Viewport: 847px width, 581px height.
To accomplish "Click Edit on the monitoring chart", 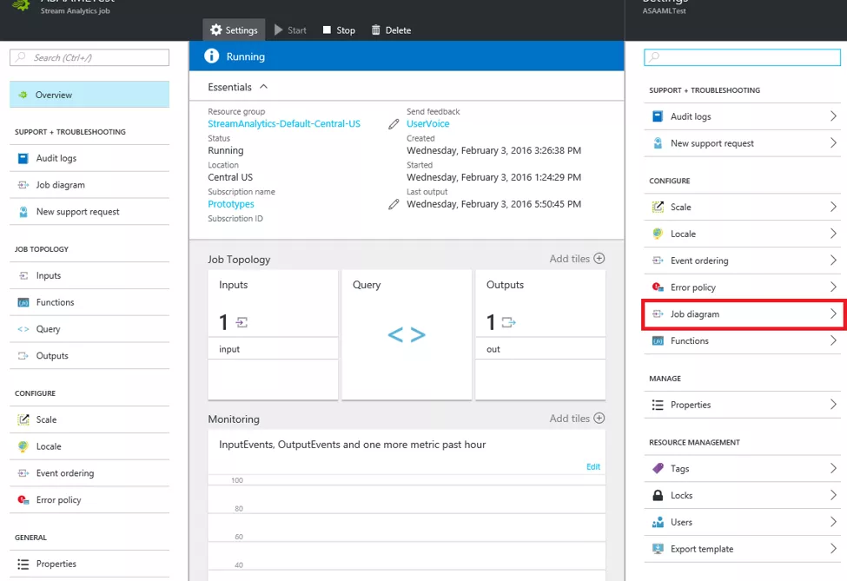I will point(593,466).
